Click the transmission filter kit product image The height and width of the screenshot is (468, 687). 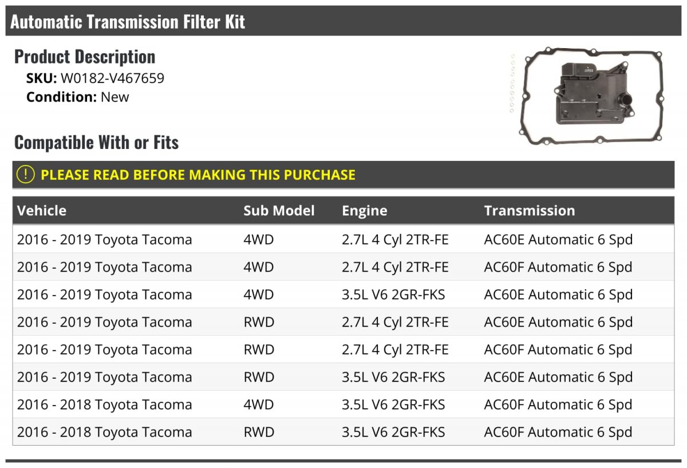pyautogui.click(x=588, y=96)
